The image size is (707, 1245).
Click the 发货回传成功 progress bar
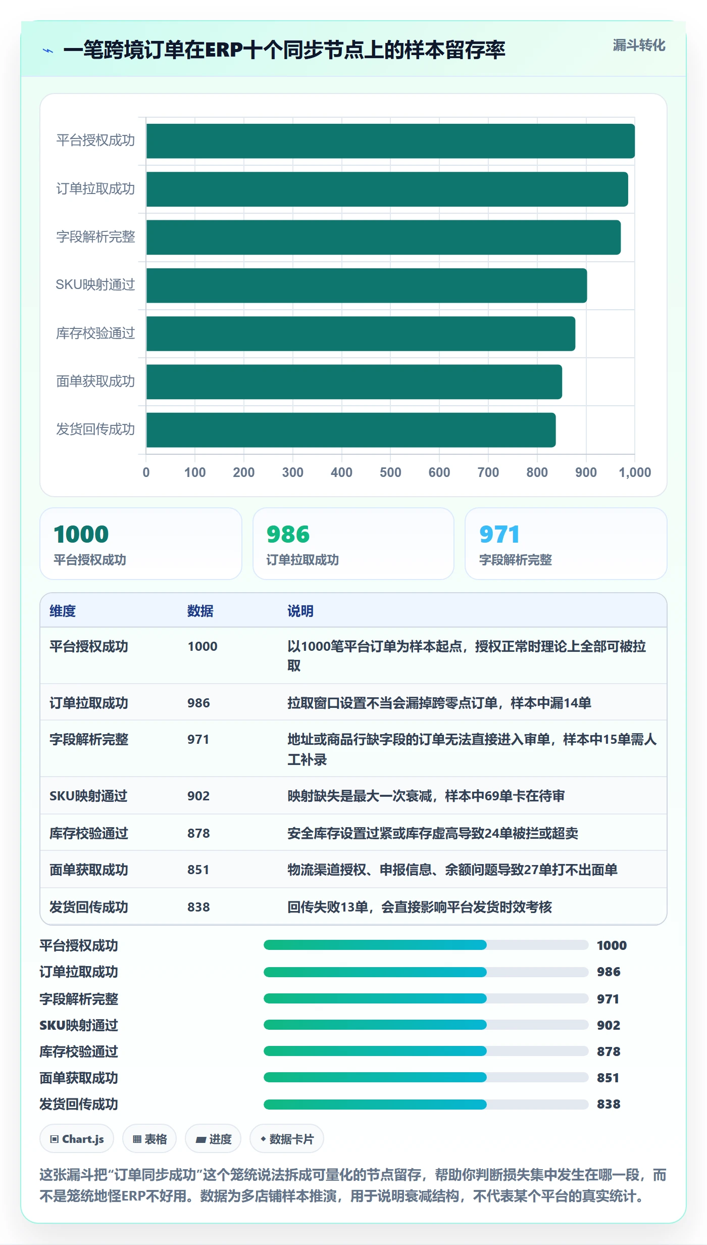tap(426, 1104)
